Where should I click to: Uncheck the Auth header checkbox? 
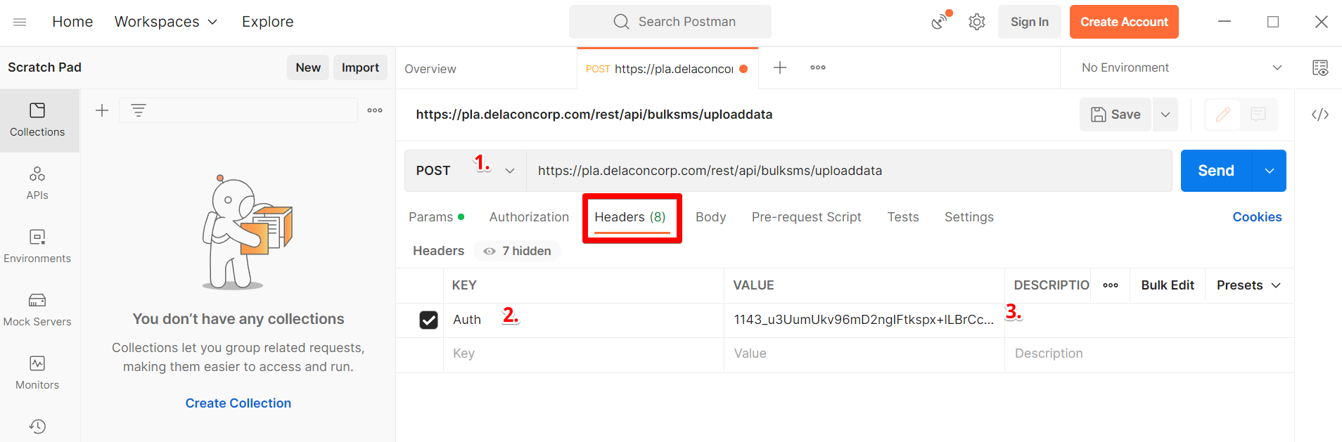pyautogui.click(x=428, y=320)
